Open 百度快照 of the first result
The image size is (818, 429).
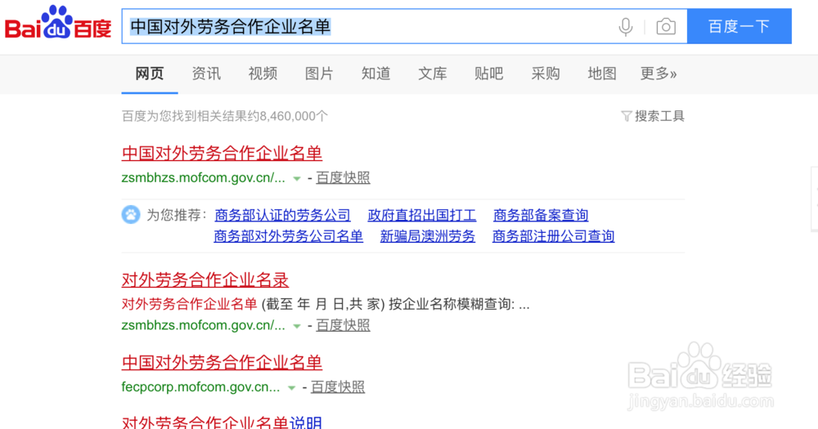[x=343, y=178]
